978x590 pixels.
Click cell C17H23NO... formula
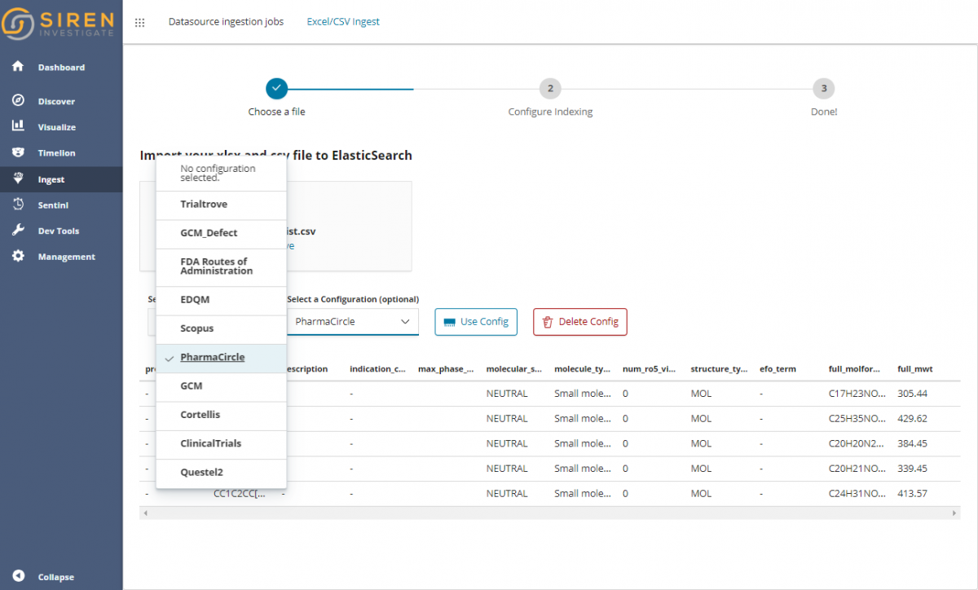pyautogui.click(x=857, y=394)
